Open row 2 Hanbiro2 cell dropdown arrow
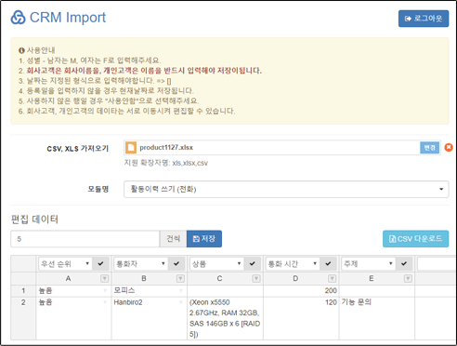 (181, 302)
